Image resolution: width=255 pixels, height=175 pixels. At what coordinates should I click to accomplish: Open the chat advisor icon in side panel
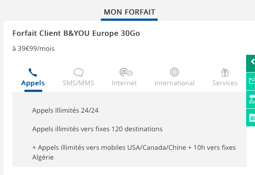(x=252, y=99)
